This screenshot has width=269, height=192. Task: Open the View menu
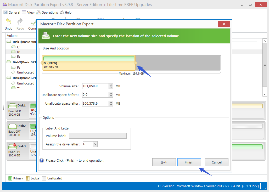[29, 13]
